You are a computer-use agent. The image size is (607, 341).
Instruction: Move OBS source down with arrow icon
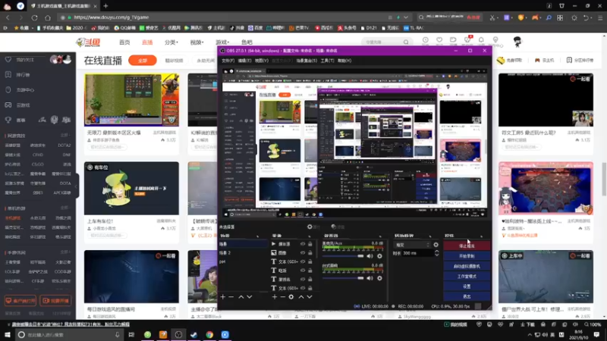(310, 297)
